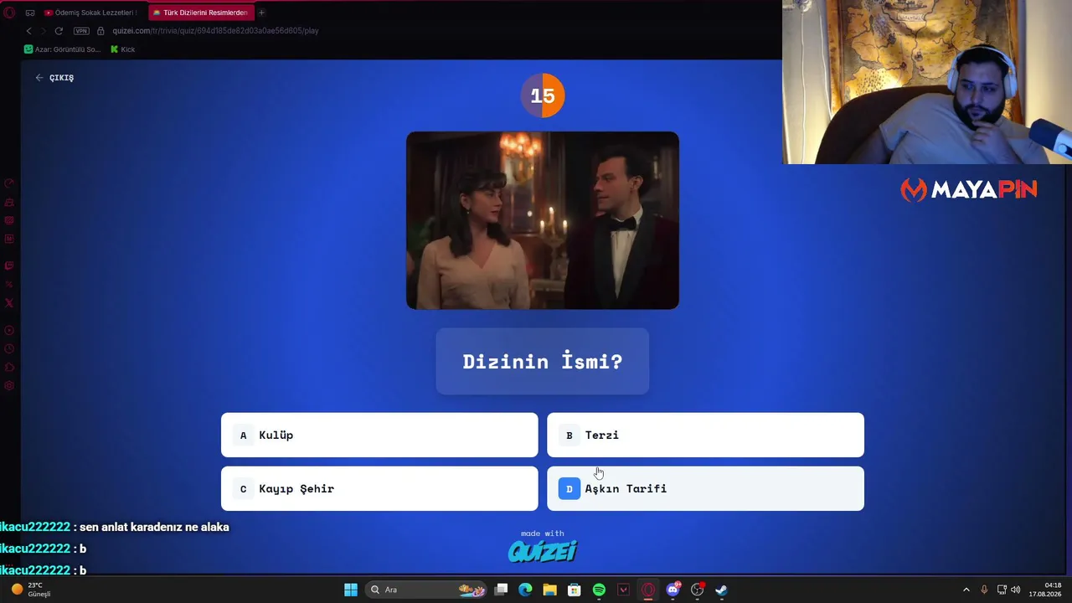Screen dimensions: 1072x603
Task: Choose answer B Terzi
Action: [705, 435]
